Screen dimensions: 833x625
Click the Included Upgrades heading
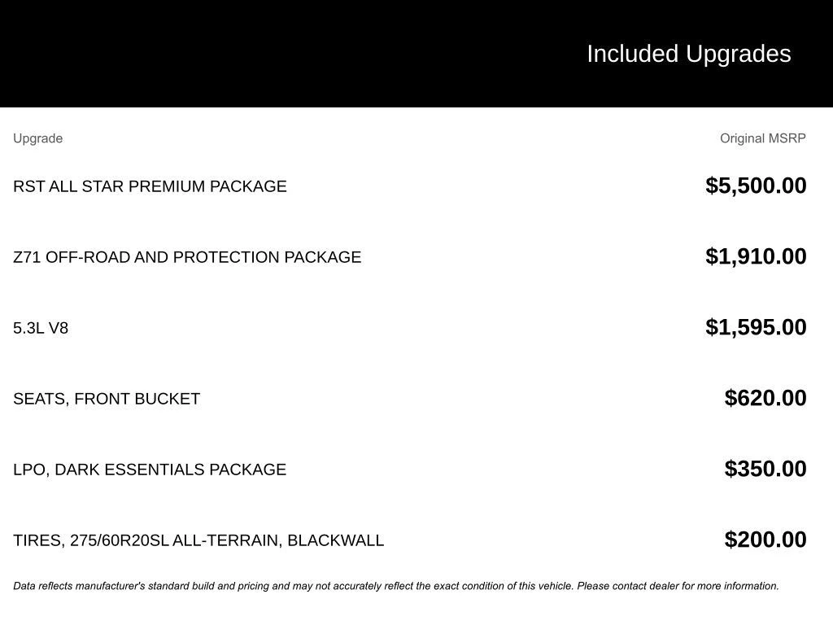click(x=688, y=54)
